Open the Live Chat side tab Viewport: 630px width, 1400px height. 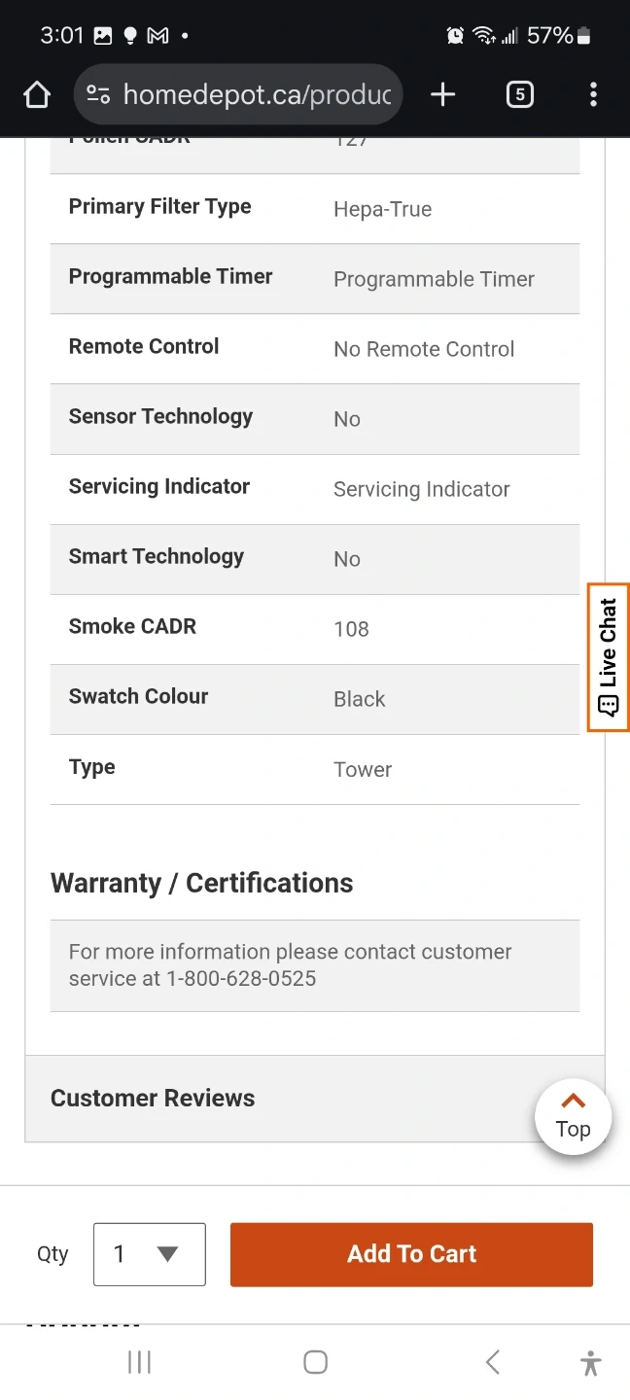point(609,657)
